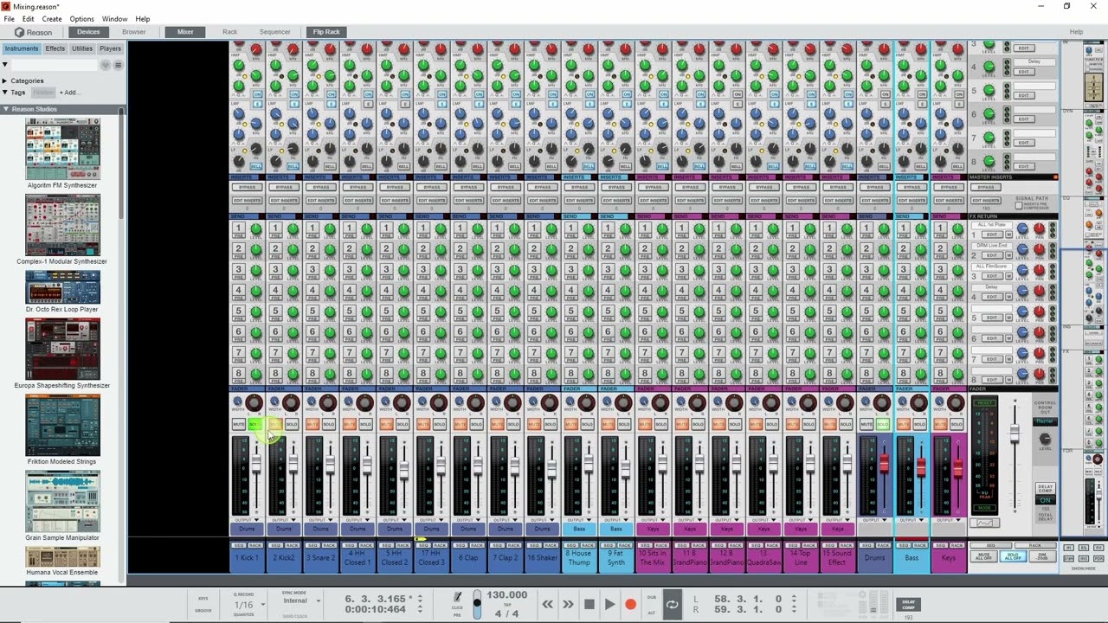Disable Solo on the 1 Kick 1 channel
This screenshot has width=1108, height=623.
click(x=254, y=424)
